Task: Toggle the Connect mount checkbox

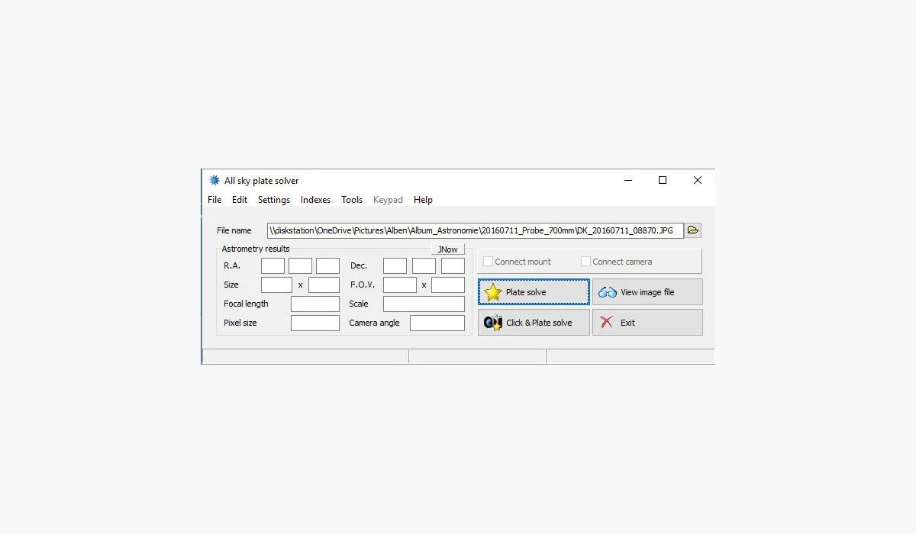Action: 488,262
